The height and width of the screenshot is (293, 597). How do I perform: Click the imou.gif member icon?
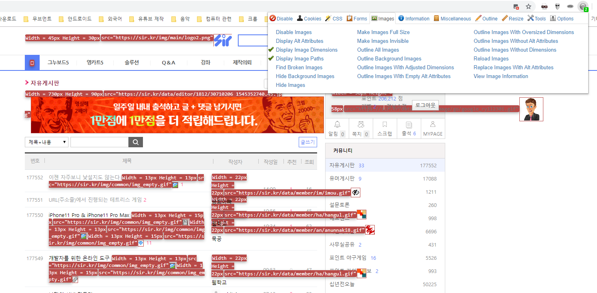[x=356, y=193]
